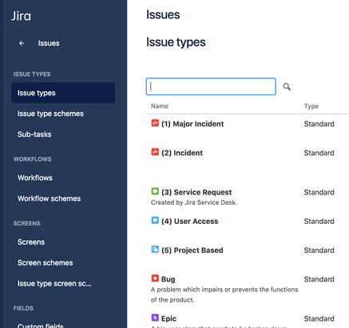The height and width of the screenshot is (328, 349).
Task: Click the Type column header
Action: tap(311, 106)
